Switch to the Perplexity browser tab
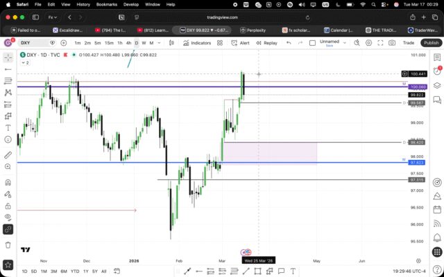Screen dimensions: 444x277 (257, 30)
